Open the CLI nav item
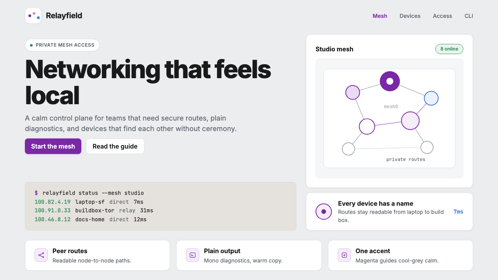 469,16
